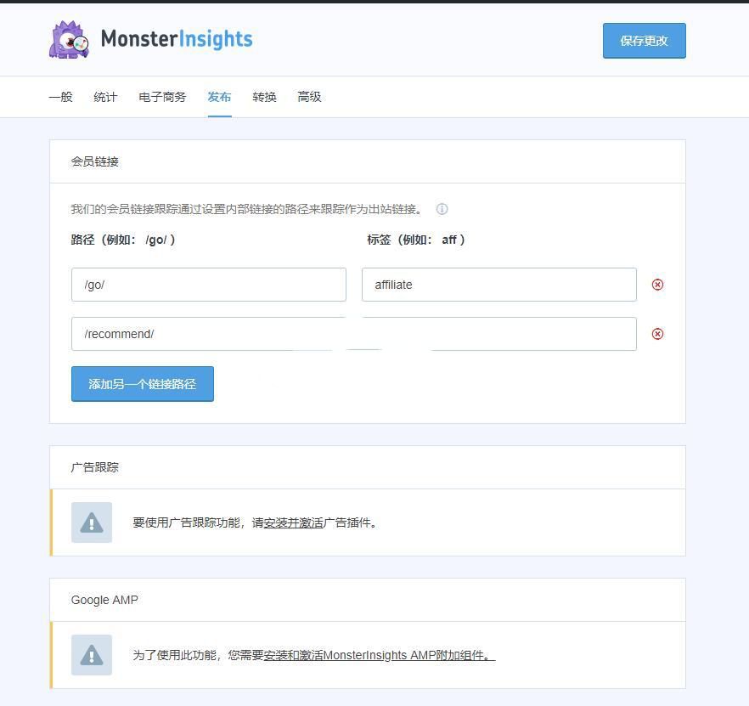Select the 发布 tab

pos(219,97)
